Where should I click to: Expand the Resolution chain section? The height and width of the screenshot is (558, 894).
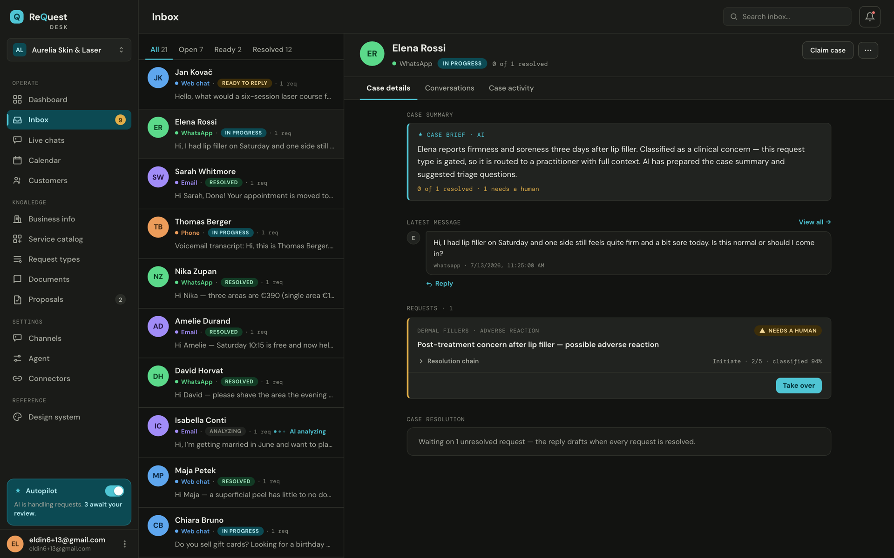(449, 361)
